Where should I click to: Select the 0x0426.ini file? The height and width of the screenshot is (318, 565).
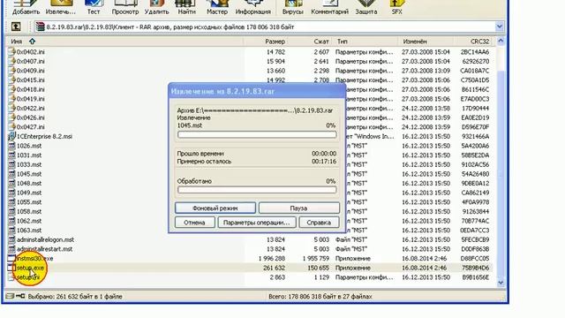[x=31, y=117]
